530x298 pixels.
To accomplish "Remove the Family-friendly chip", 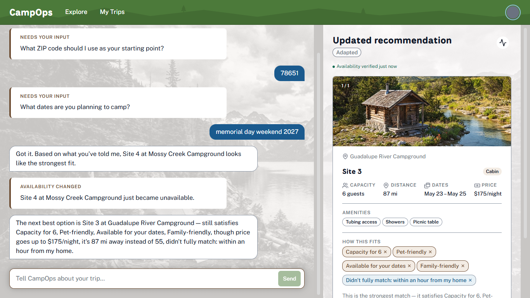I will pos(462,266).
